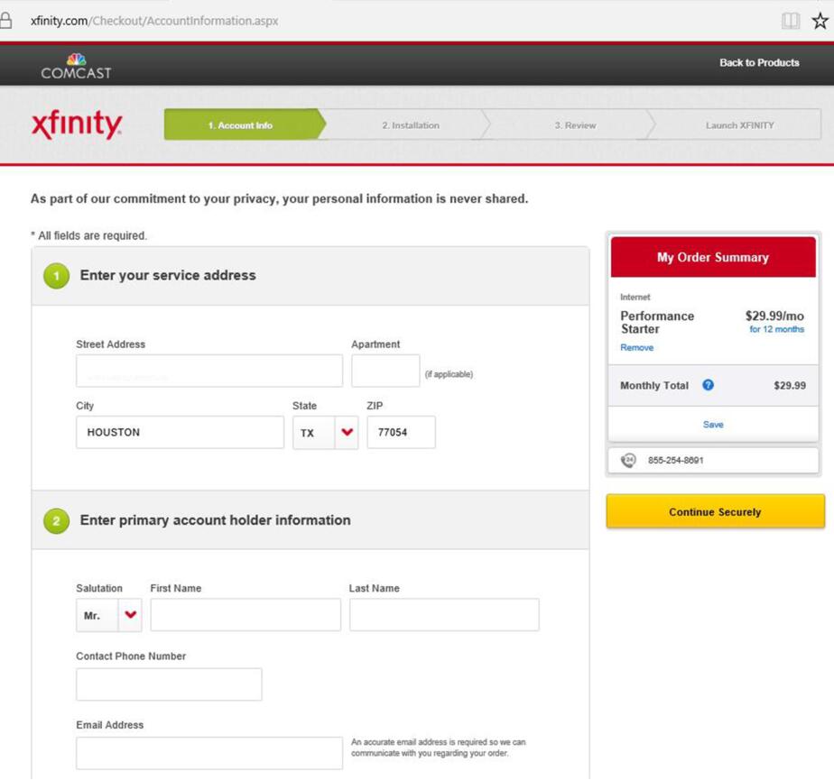Remove Performance Starter from order
This screenshot has width=834, height=780.
pos(636,347)
